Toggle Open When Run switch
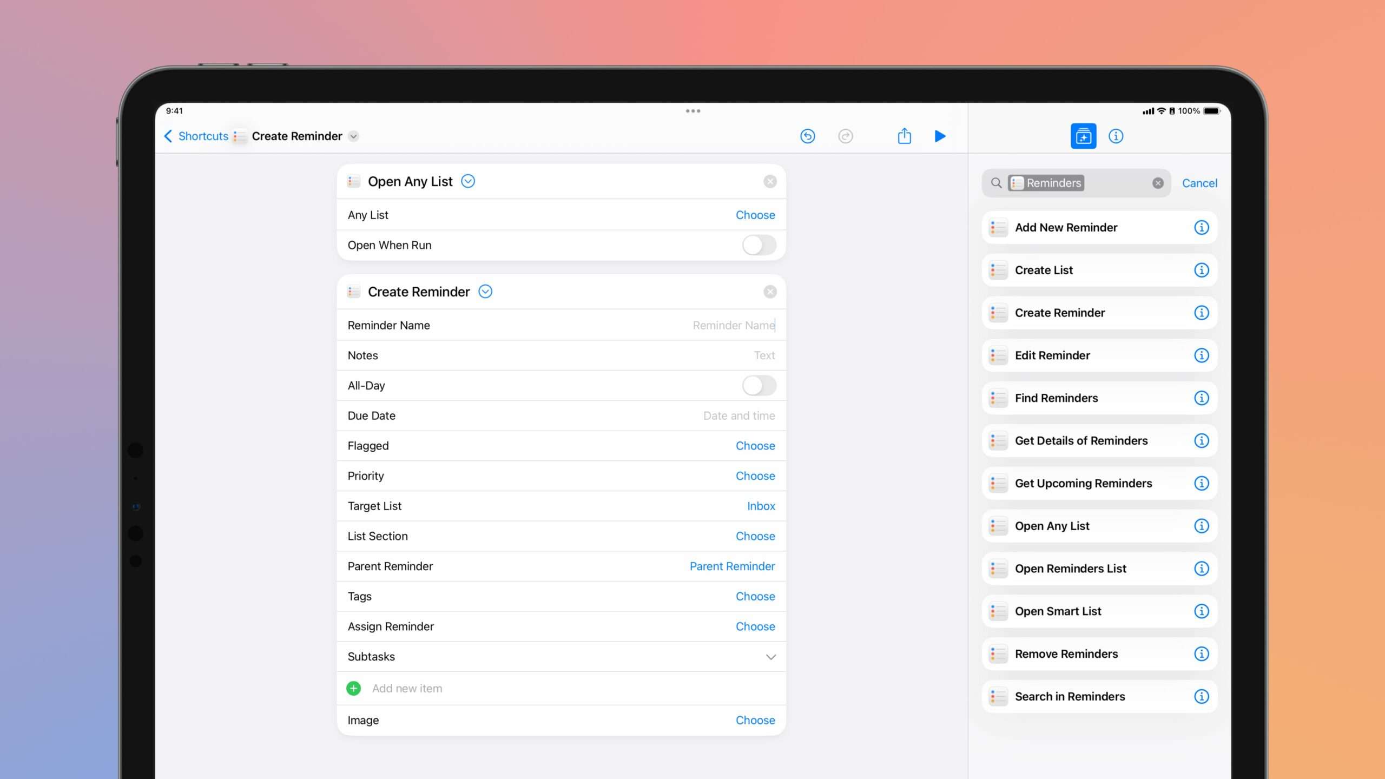The height and width of the screenshot is (779, 1385). (x=759, y=245)
